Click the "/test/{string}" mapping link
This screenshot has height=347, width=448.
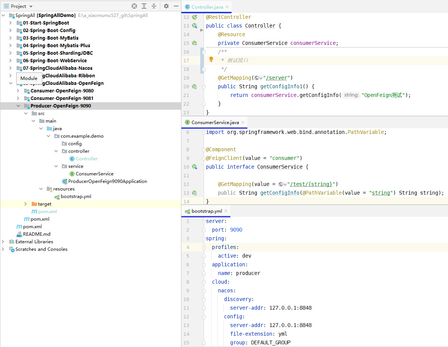coord(311,184)
